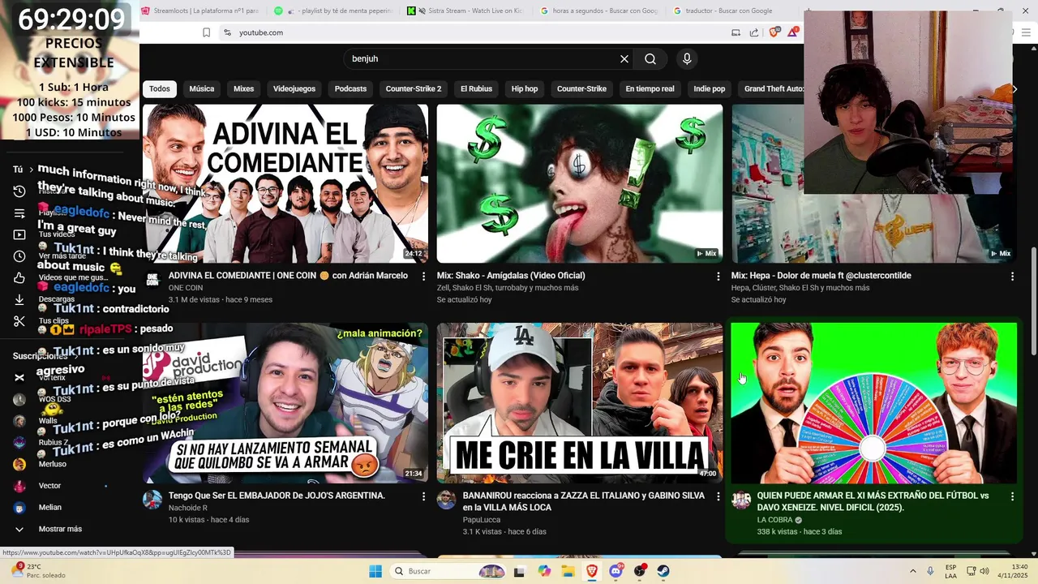This screenshot has height=584, width=1038.
Task: Show hidden system tray icons
Action: [x=913, y=571]
